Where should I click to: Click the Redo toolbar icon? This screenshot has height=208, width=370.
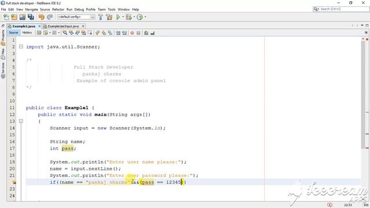click(x=50, y=17)
